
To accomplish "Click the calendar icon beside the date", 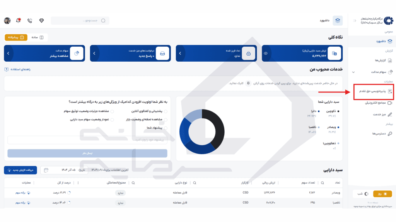I will [46, 170].
